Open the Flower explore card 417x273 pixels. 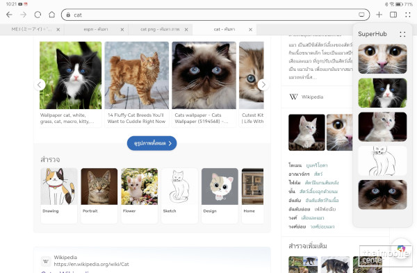tap(140, 195)
